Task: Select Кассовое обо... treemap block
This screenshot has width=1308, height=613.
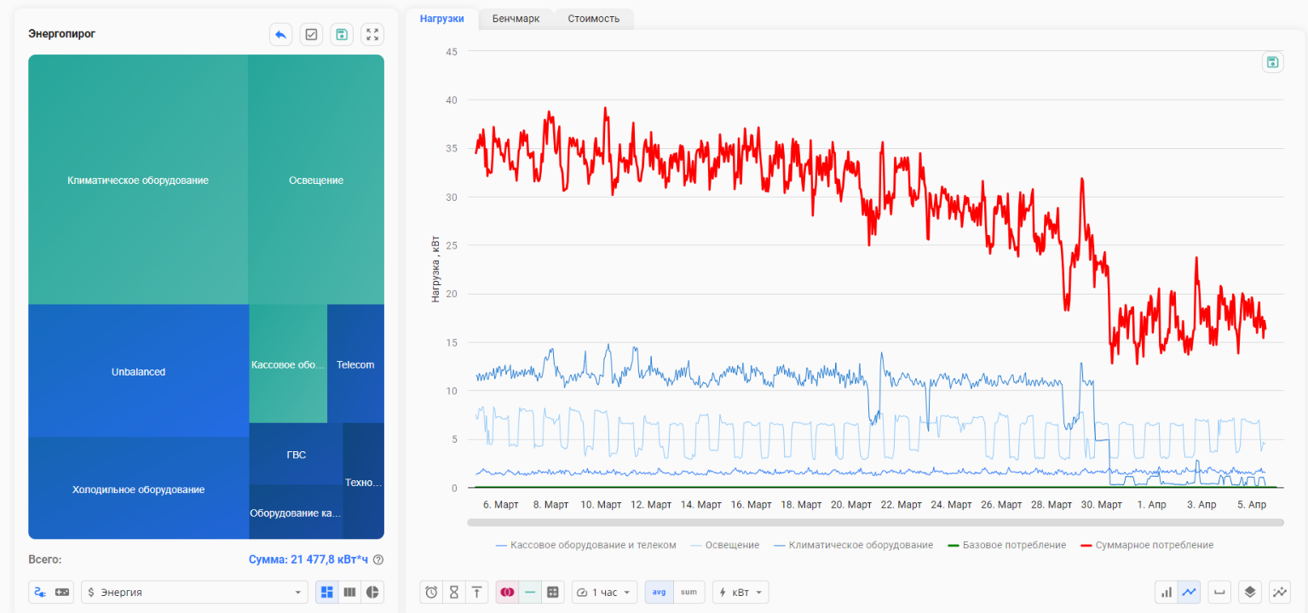Action: tap(288, 364)
